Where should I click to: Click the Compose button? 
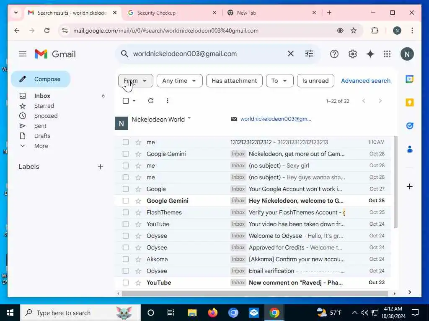pos(41,79)
